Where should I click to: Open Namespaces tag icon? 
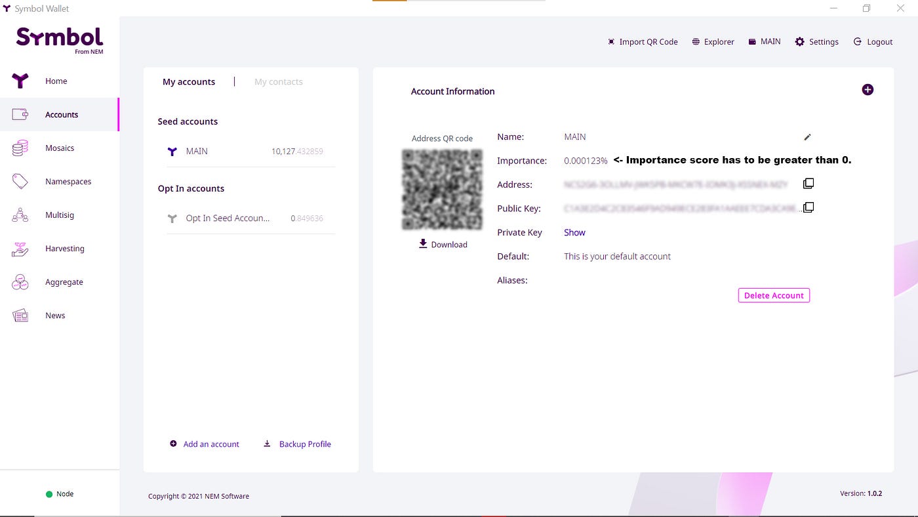[20, 182]
